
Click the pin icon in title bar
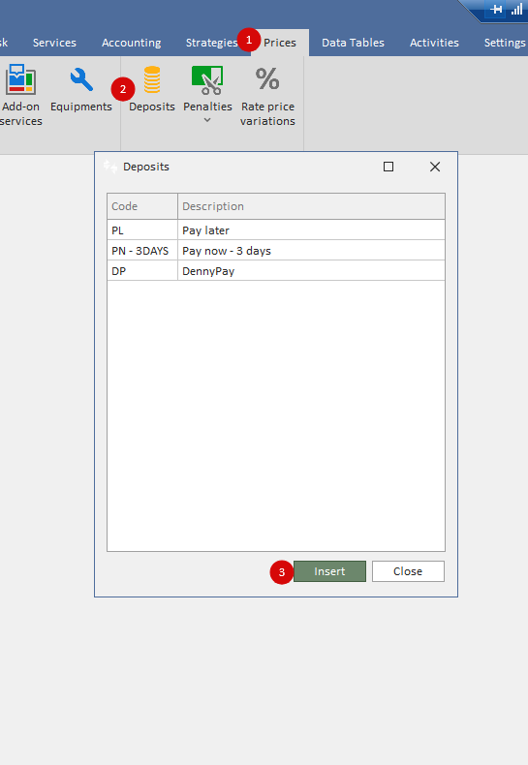496,9
